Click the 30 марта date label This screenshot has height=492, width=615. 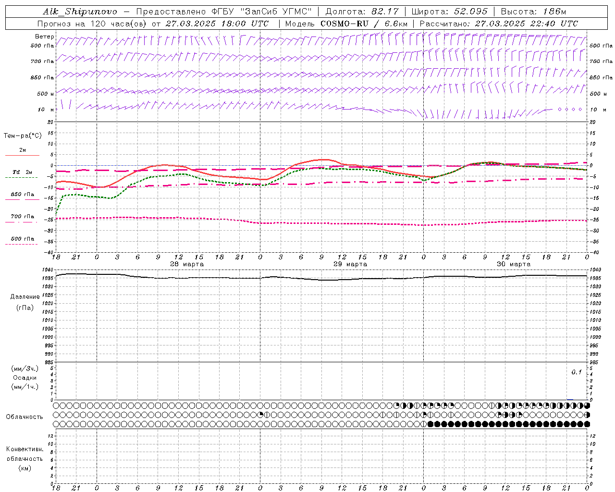(x=514, y=264)
